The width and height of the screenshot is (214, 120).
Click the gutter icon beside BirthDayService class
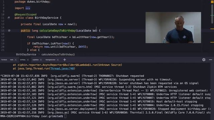pos(9,18)
